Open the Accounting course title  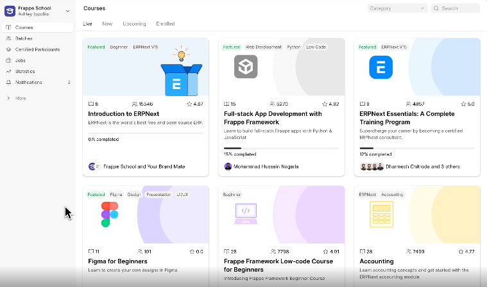coord(376,261)
